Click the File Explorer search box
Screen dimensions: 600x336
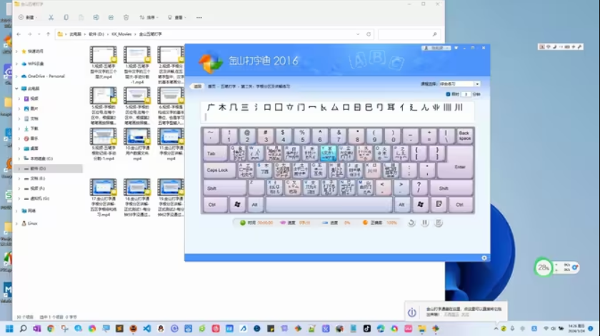click(409, 34)
